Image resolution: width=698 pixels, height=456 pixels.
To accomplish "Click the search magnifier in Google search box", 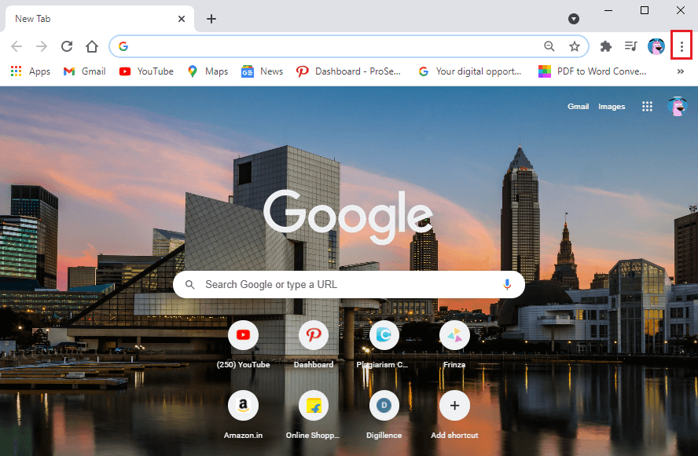I will point(190,284).
